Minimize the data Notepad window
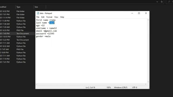 pyautogui.click(x=132, y=13)
